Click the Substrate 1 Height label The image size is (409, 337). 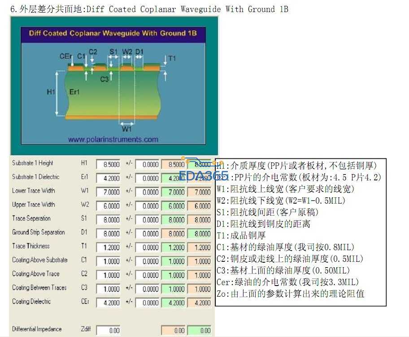[33, 163]
